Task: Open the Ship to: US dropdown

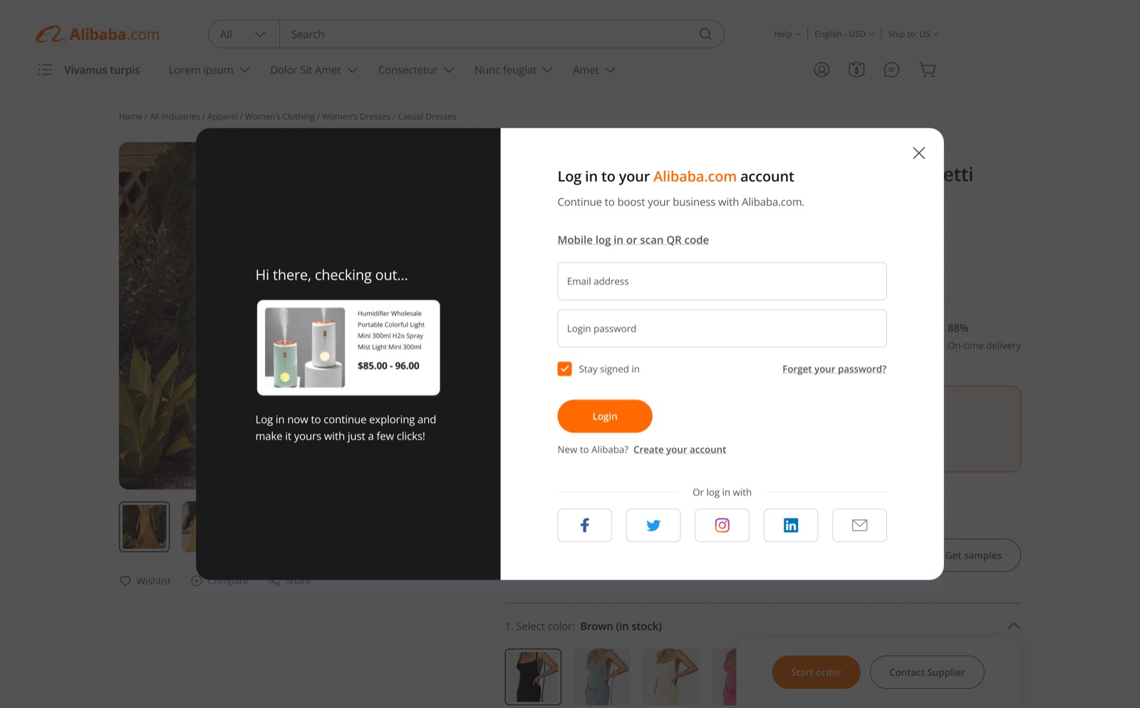Action: 913,34
